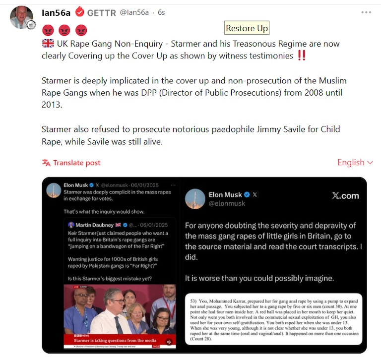Open the @Ian56a handle link
Viewport: 381px width, 358px height.
[134, 12]
